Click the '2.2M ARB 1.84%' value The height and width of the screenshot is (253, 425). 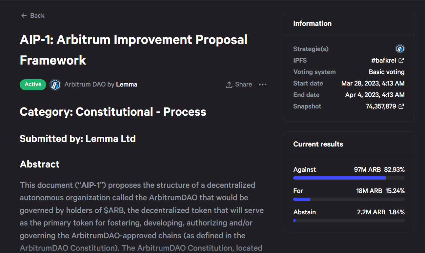click(381, 212)
